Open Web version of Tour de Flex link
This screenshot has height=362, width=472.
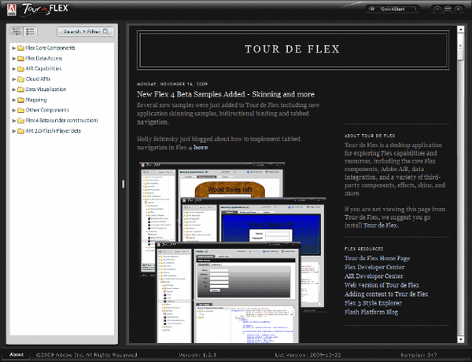coord(382,285)
